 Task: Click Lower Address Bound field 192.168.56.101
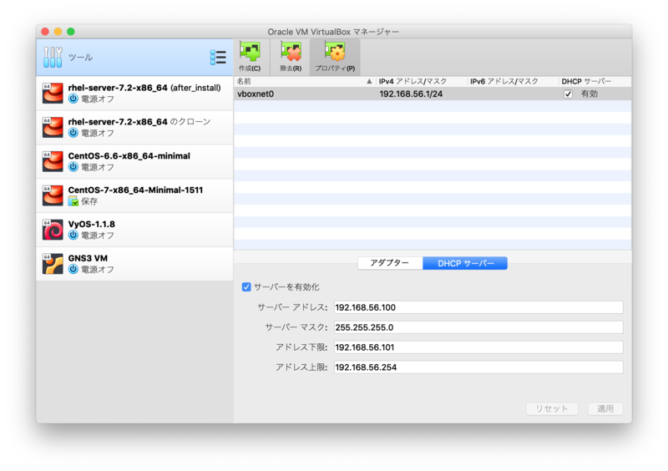(478, 347)
